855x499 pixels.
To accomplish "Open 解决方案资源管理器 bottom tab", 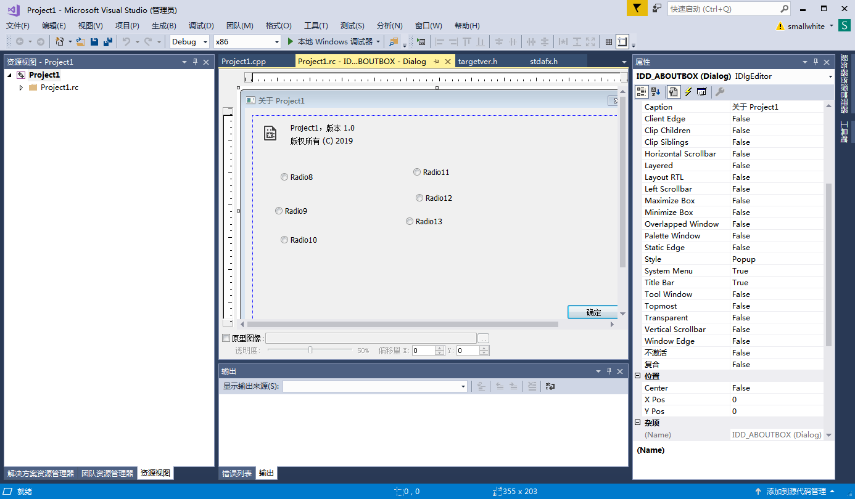I will pyautogui.click(x=41, y=473).
